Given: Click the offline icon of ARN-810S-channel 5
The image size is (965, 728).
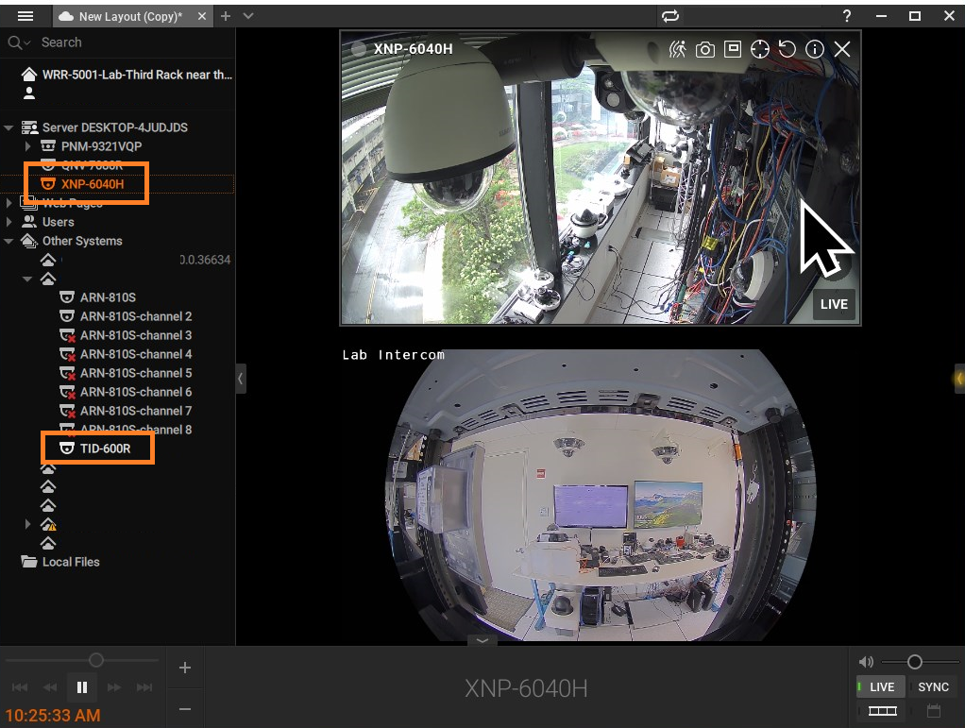Looking at the screenshot, I should 67,374.
